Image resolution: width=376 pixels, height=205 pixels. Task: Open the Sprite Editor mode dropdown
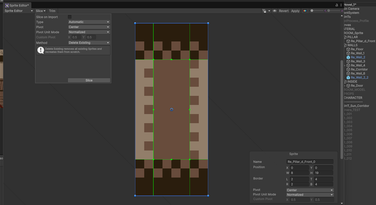pyautogui.click(x=18, y=11)
